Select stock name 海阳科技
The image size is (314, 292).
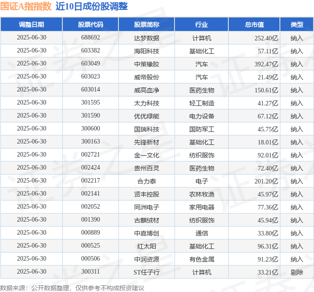[147, 51]
